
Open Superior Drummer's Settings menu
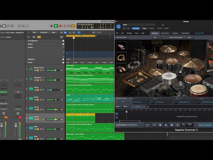coord(130,33)
